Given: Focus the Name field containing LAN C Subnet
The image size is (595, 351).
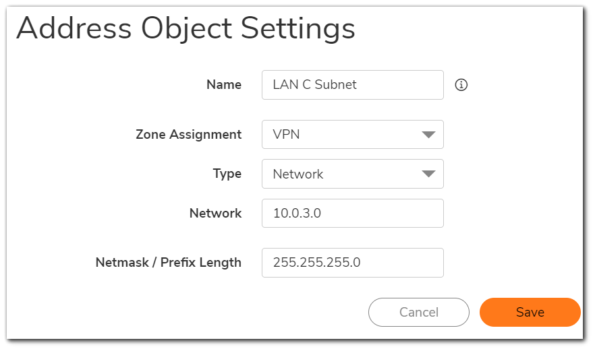Looking at the screenshot, I should click(353, 85).
